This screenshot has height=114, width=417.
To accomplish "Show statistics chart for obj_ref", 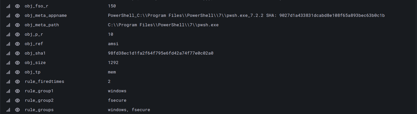I will (x=8, y=44).
